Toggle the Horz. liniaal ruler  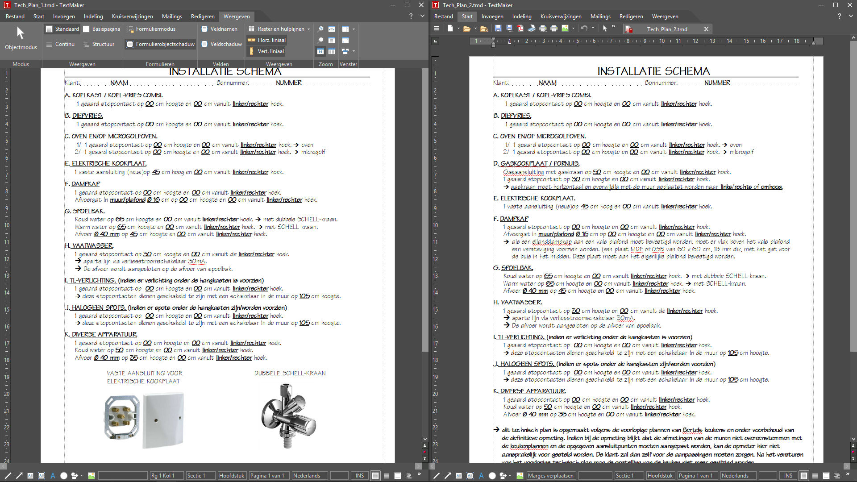267,40
